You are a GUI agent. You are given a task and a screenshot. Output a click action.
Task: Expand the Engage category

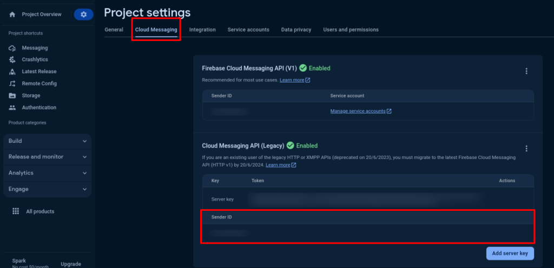click(48, 189)
